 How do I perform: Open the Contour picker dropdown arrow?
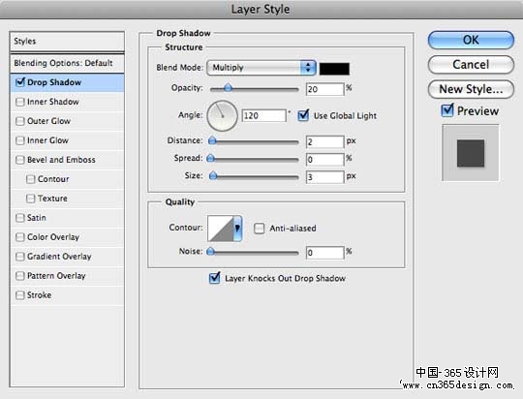(x=237, y=229)
